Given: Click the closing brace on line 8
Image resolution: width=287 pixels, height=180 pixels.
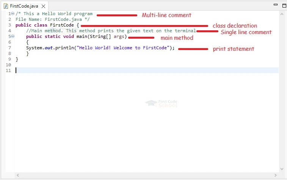Looking at the screenshot, I should click(x=27, y=53).
